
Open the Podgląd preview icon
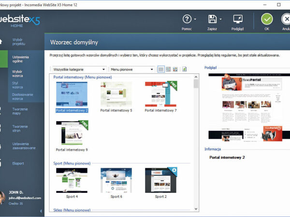[237, 20]
